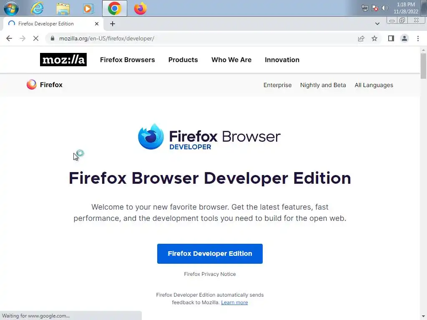The width and height of the screenshot is (427, 320).
Task: Expand the tab search chevron
Action: click(377, 24)
